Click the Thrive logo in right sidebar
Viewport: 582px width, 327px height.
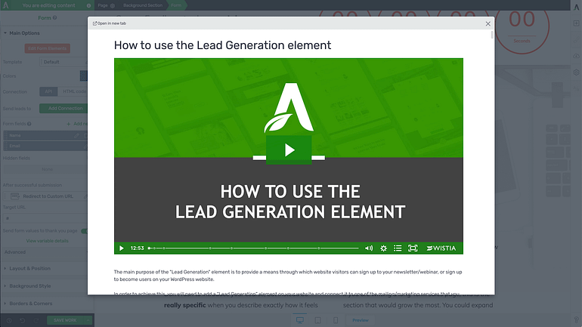pos(577,7)
